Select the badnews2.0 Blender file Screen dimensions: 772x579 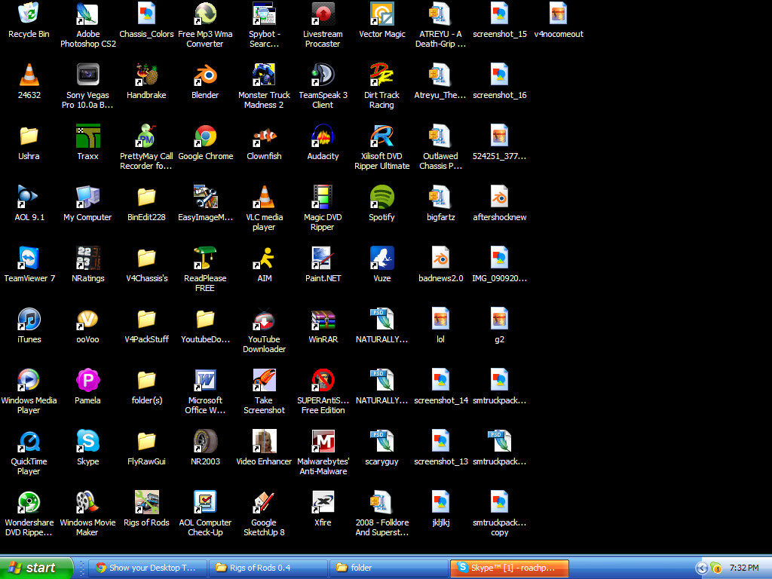pos(440,258)
